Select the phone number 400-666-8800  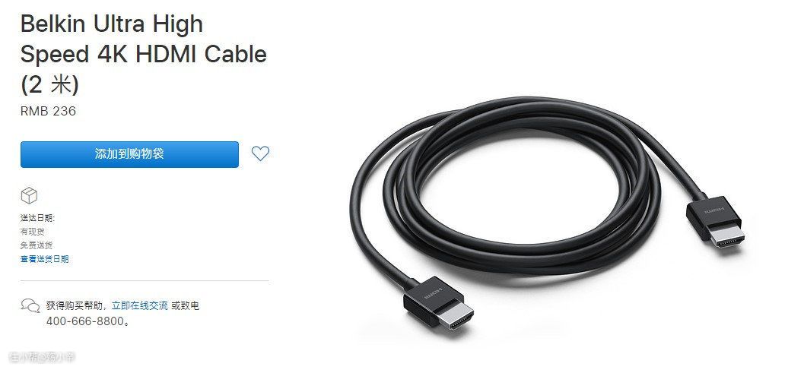(85, 321)
